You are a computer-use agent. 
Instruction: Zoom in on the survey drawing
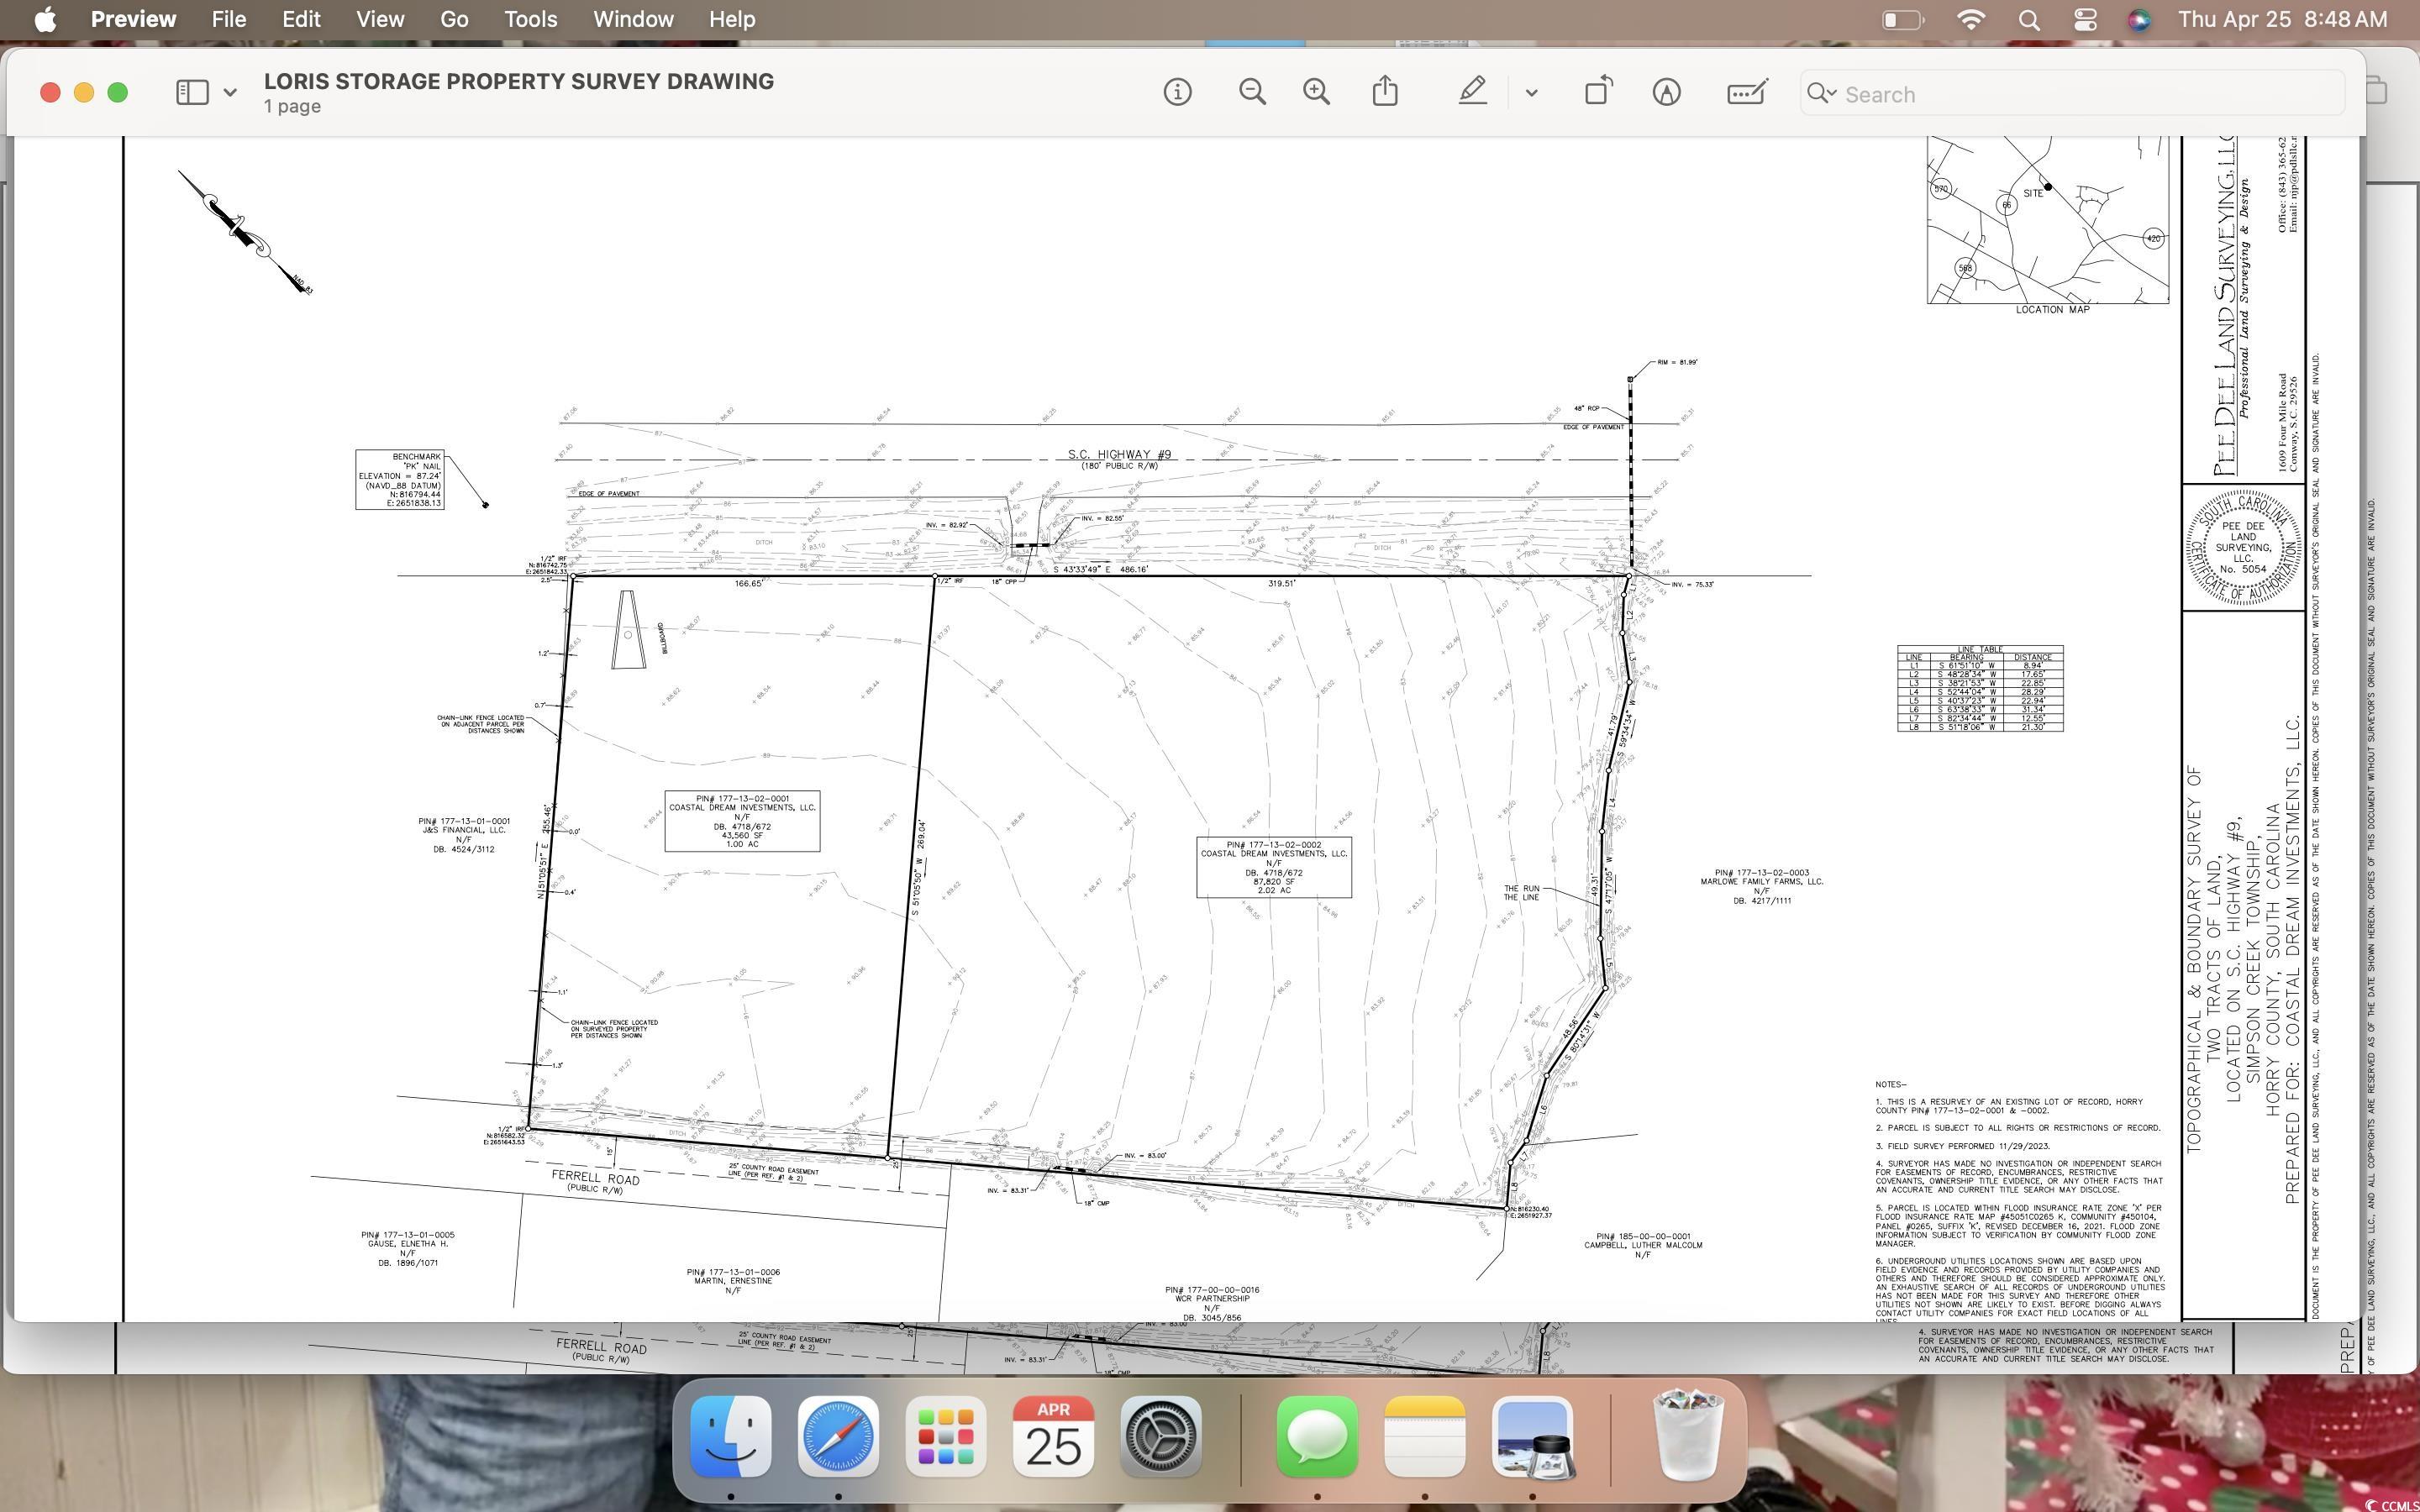tap(1316, 93)
